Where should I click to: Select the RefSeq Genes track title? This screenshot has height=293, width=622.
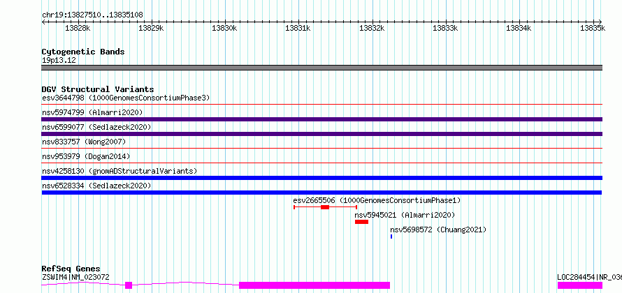point(71,269)
